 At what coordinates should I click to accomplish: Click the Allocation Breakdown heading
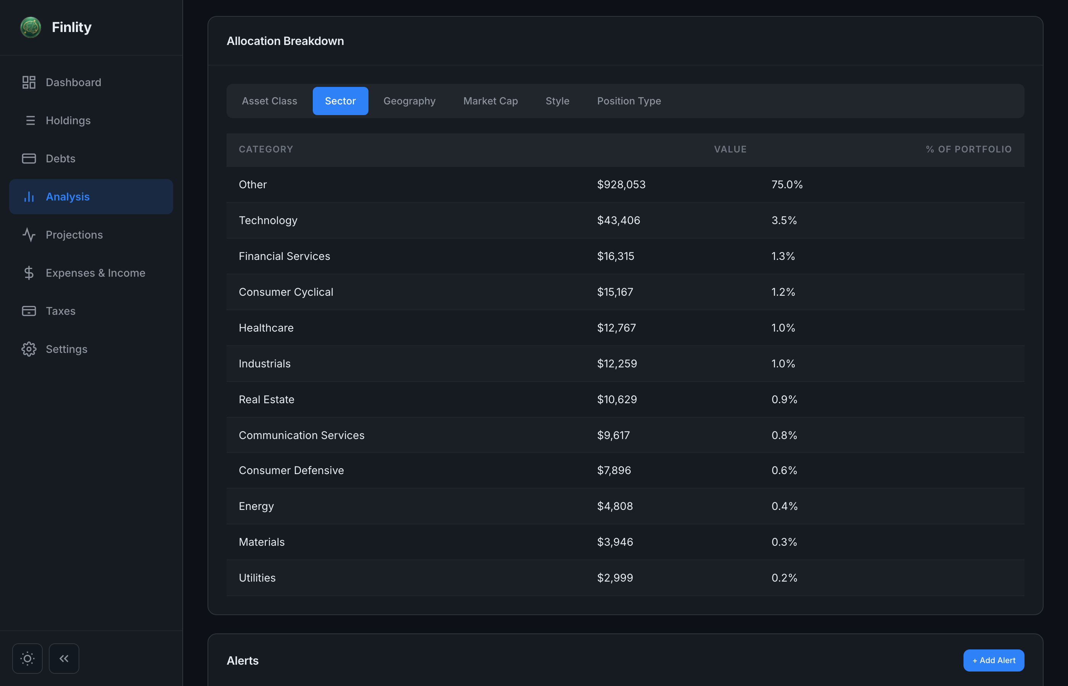pyautogui.click(x=285, y=41)
